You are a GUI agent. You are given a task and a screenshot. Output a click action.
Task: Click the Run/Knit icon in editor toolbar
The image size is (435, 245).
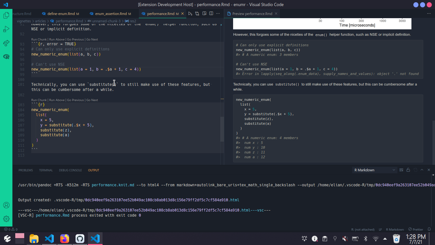(190, 14)
